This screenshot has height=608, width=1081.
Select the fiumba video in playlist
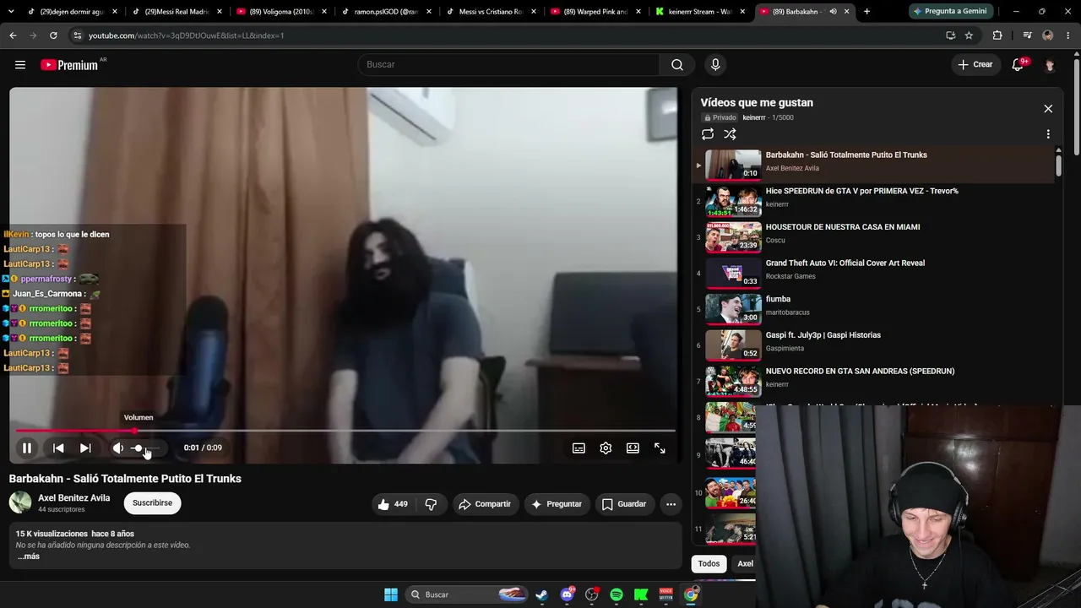pyautogui.click(x=874, y=309)
